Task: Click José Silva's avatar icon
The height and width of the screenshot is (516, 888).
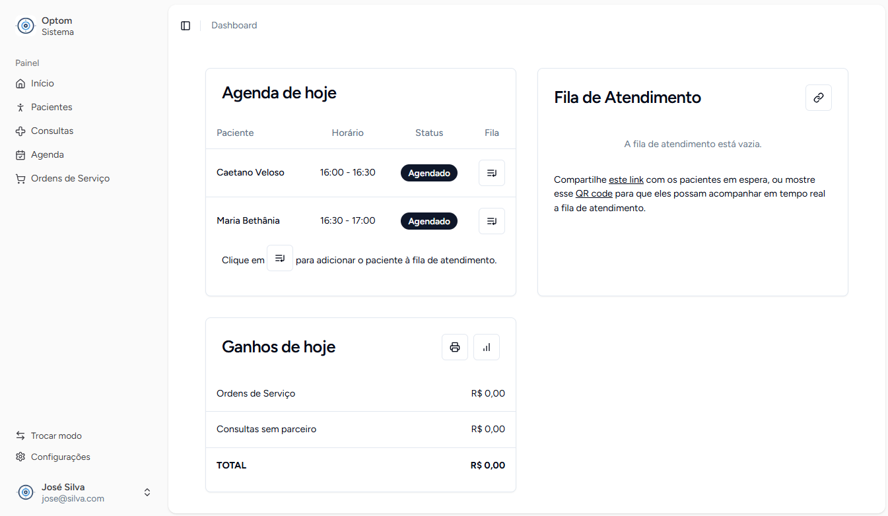Action: [x=25, y=492]
